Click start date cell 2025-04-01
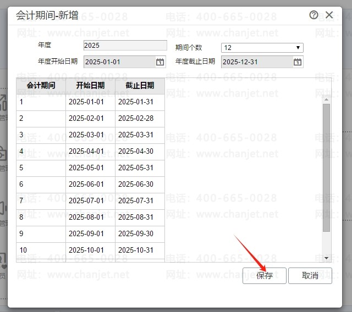Screen dimensions: 352x312 coord(90,152)
